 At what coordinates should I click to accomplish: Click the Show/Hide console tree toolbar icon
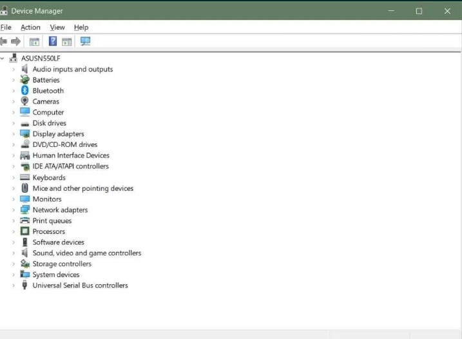[x=35, y=42]
